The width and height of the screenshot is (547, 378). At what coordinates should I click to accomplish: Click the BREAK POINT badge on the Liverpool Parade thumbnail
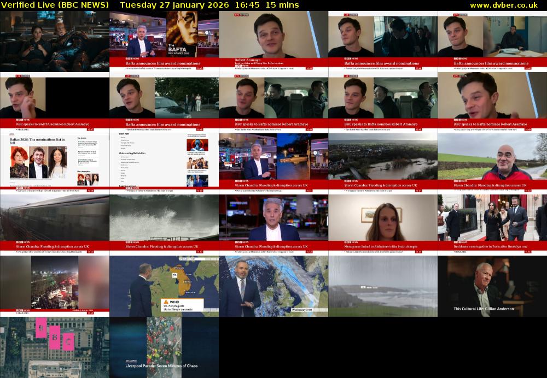(131, 361)
